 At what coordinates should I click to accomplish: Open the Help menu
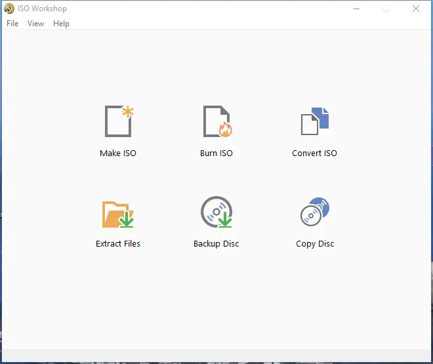[61, 24]
